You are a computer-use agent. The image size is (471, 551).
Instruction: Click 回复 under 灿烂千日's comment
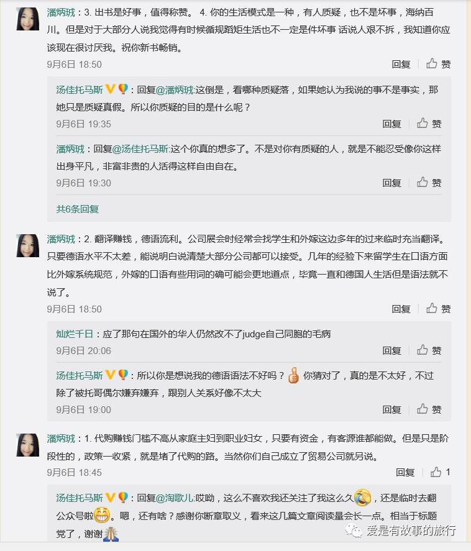pos(392,350)
